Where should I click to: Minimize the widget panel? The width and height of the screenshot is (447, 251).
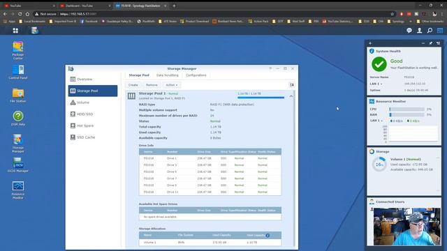point(423,43)
